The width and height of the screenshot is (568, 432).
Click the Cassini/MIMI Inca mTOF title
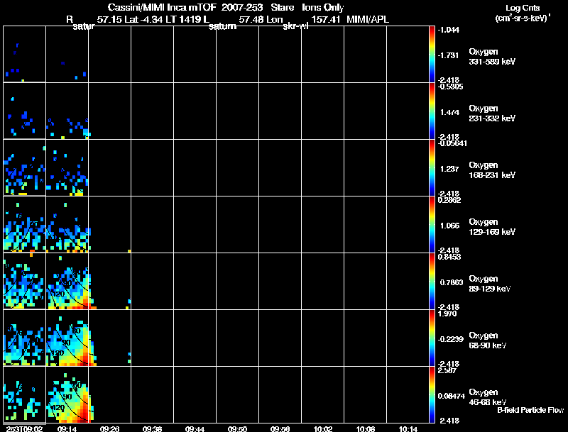(x=162, y=7)
